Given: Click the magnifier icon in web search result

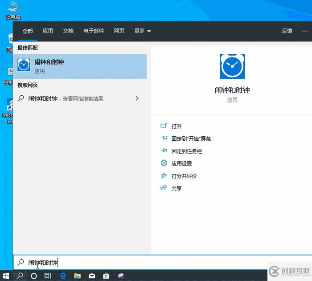Looking at the screenshot, I should point(21,98).
